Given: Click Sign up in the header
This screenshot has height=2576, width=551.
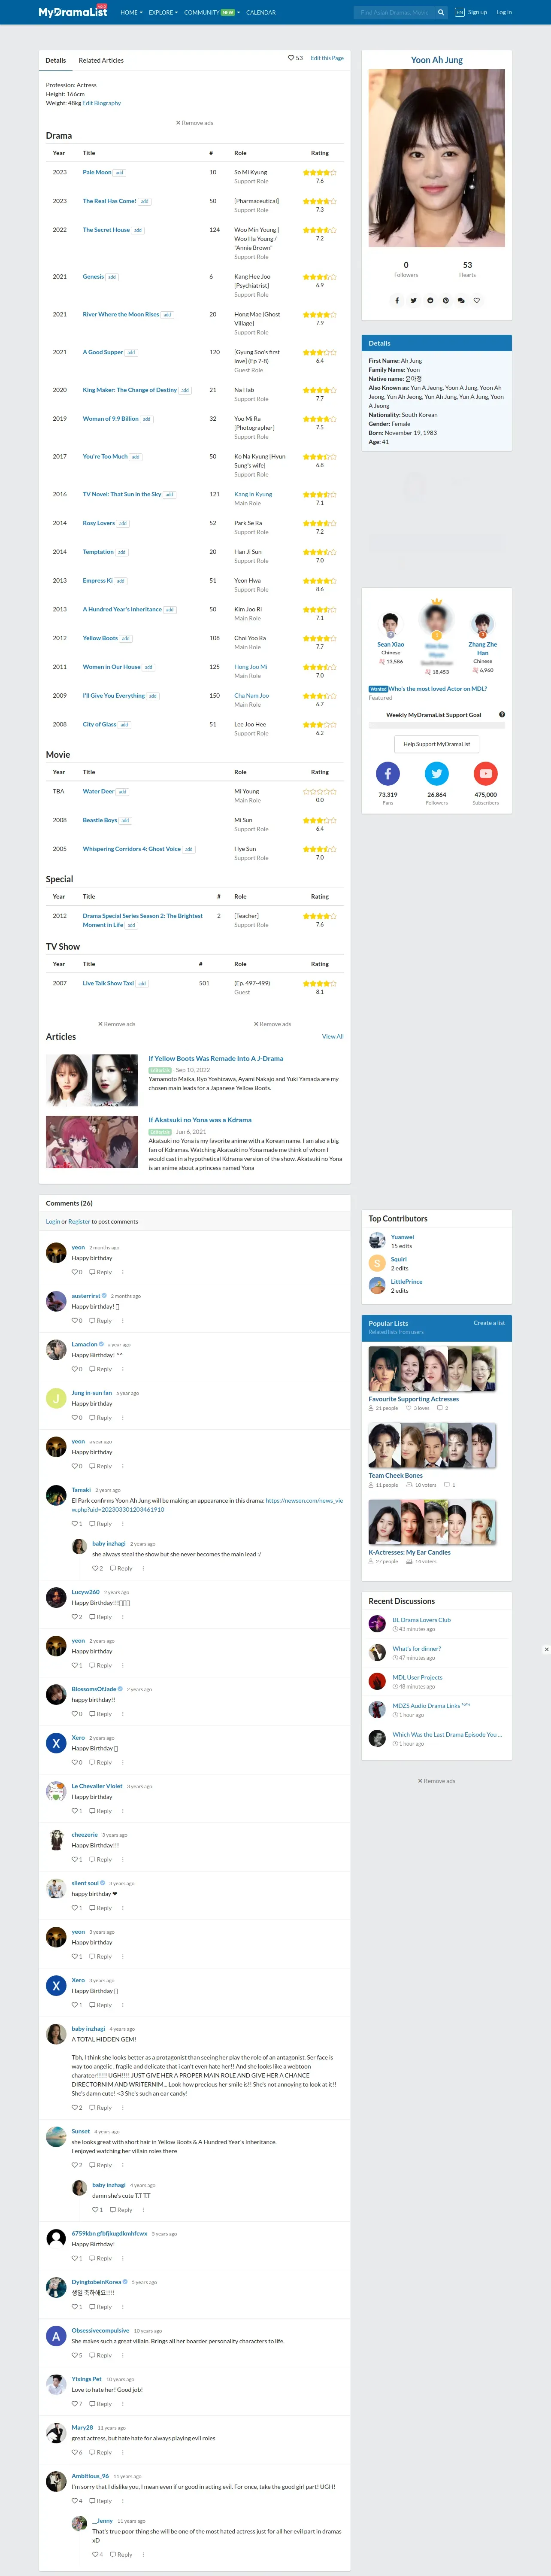Looking at the screenshot, I should pyautogui.click(x=478, y=13).
